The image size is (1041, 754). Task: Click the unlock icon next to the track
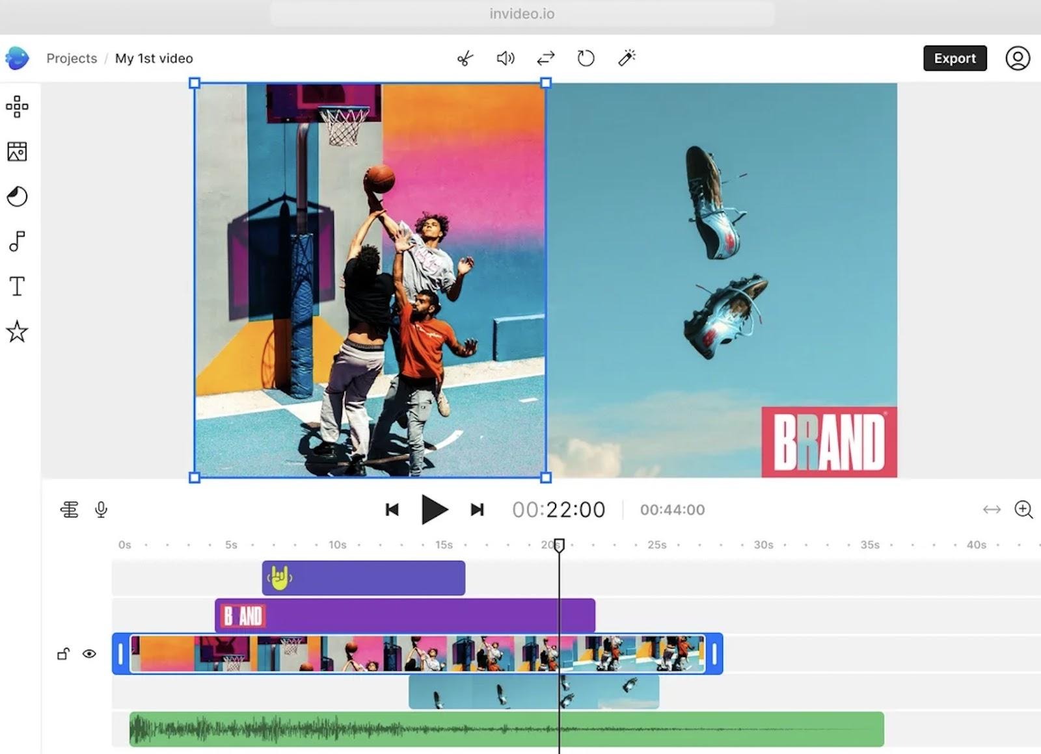pos(63,654)
